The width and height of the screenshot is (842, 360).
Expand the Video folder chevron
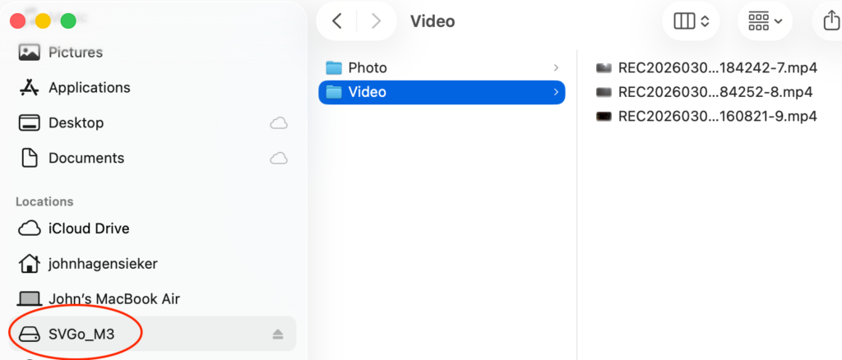(x=557, y=92)
